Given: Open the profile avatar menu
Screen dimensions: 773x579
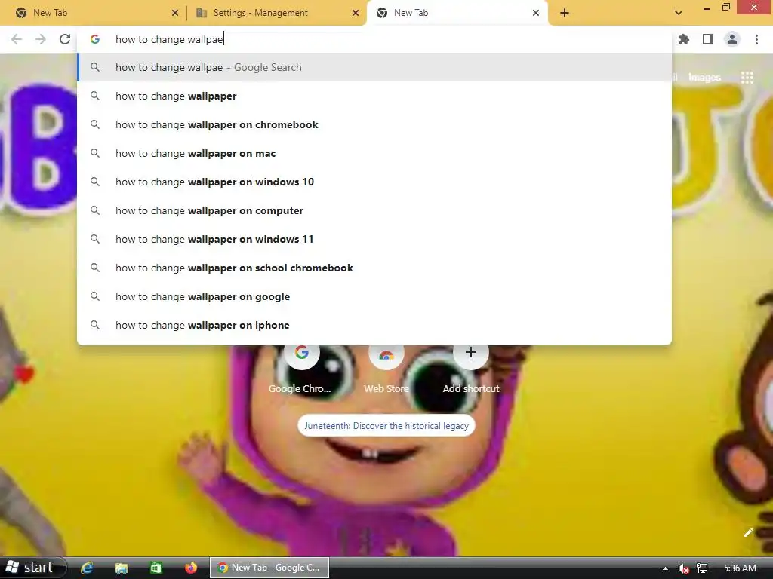Looking at the screenshot, I should (732, 39).
